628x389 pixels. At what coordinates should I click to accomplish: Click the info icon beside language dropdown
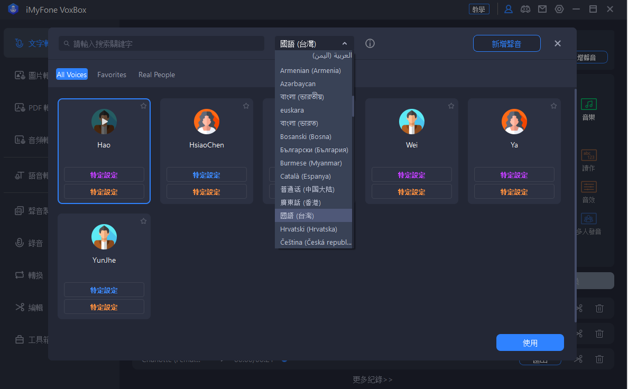click(x=370, y=43)
